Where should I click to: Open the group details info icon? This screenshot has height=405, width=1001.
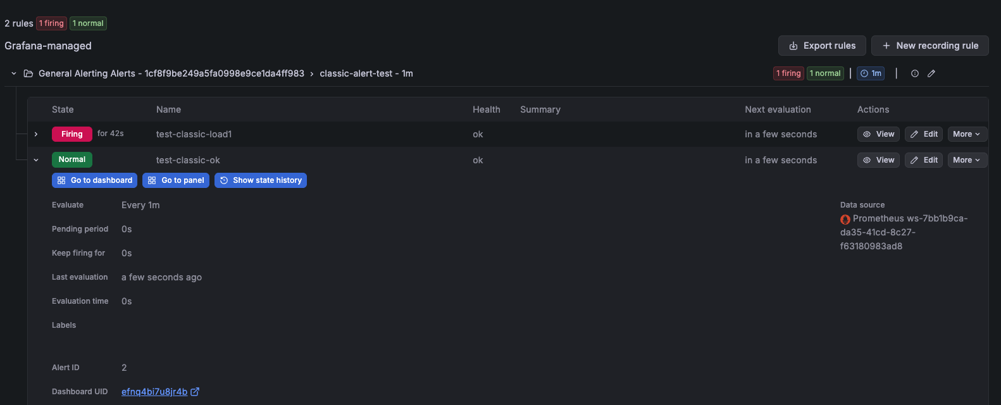pos(915,73)
